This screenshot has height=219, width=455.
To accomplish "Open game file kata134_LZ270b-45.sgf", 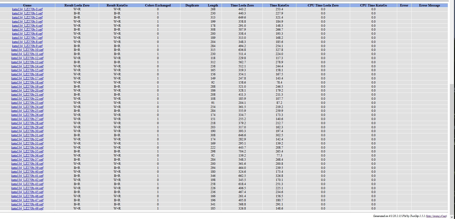I will (x=27, y=192).
